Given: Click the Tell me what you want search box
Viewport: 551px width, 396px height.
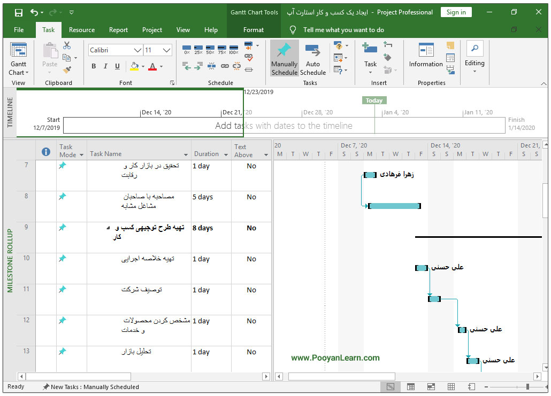Looking at the screenshot, I should [343, 30].
